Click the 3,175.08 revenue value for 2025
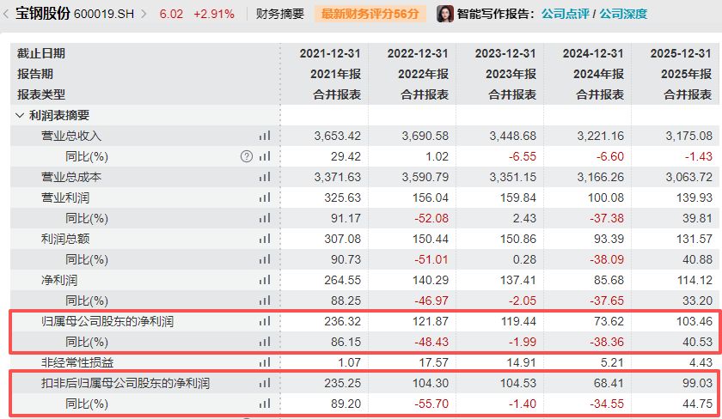722x419 pixels. pyautogui.click(x=688, y=136)
